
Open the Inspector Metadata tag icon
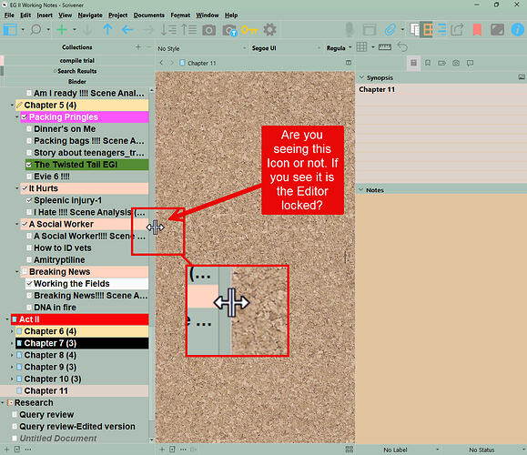point(441,63)
